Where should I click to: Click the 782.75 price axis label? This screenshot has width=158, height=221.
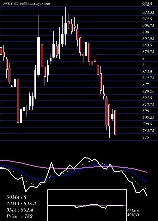coord(148,130)
